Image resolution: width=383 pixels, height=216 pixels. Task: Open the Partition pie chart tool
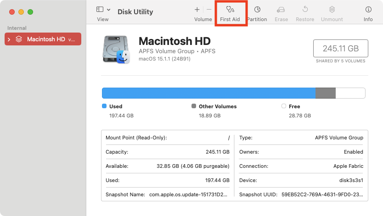point(257,10)
